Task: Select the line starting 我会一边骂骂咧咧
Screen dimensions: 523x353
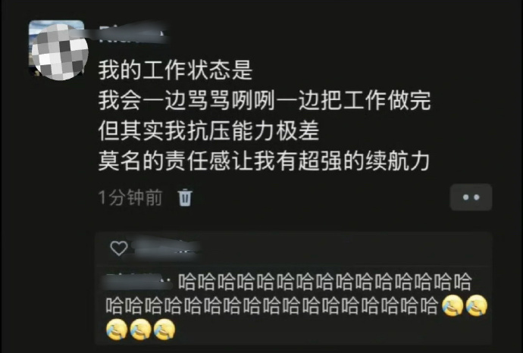Action: coord(265,100)
